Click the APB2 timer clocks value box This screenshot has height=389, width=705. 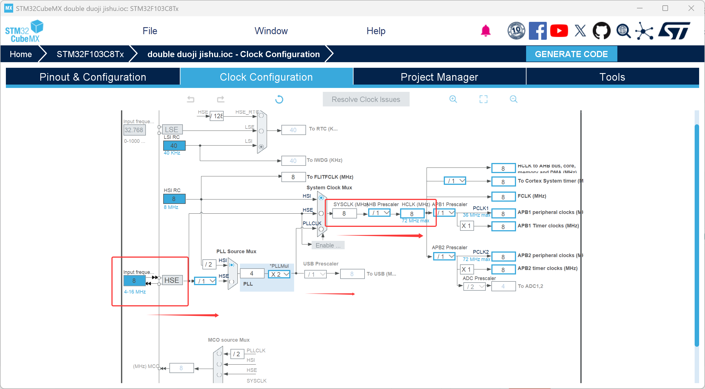click(x=503, y=269)
